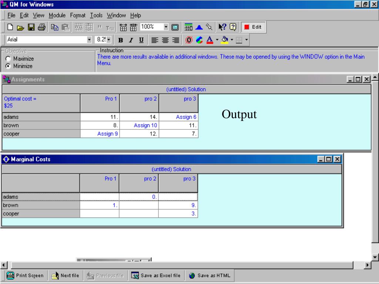Open the 100% zoom dropdown

coord(166,27)
